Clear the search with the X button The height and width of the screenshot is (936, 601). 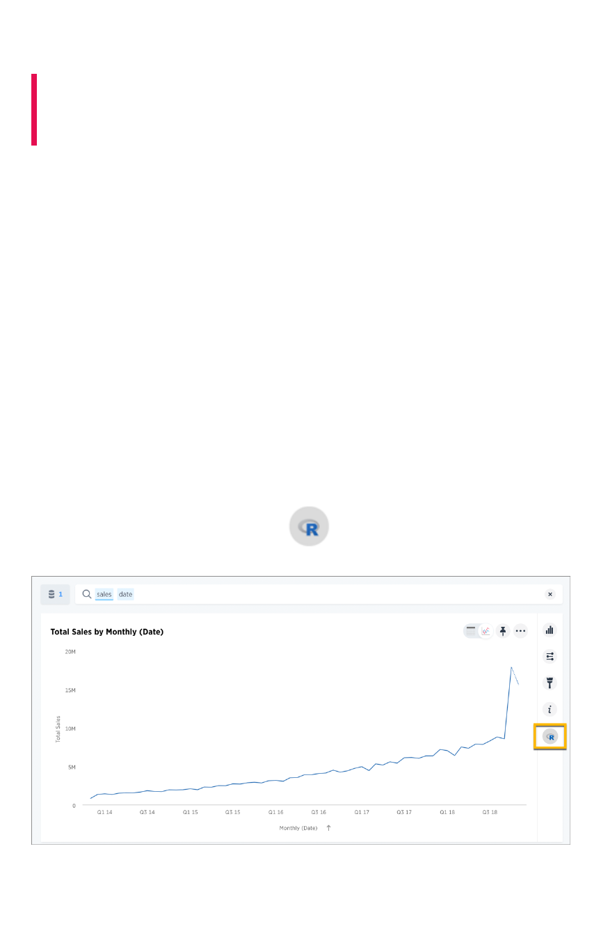coord(550,594)
